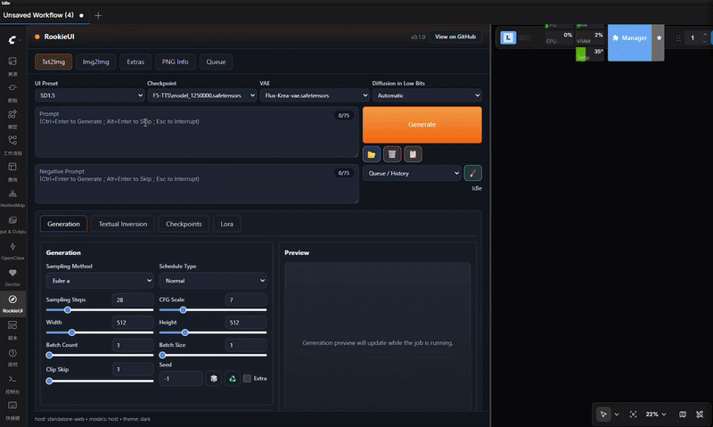Click into the Prompt text area
Viewport: 713px width, 427px height.
[x=196, y=132]
